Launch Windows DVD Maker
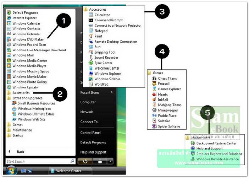249x178 pixels. point(26,39)
